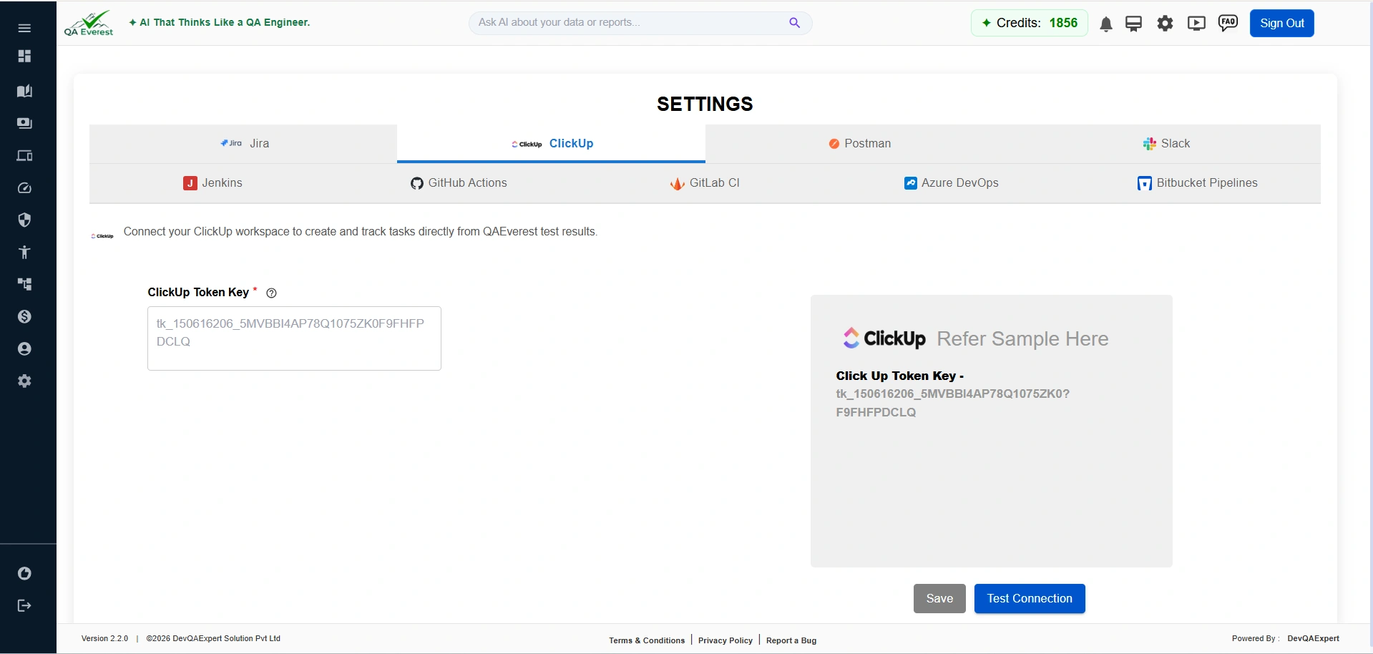Open the video tutorial play icon
Image resolution: width=1373 pixels, height=654 pixels.
[x=1196, y=24]
